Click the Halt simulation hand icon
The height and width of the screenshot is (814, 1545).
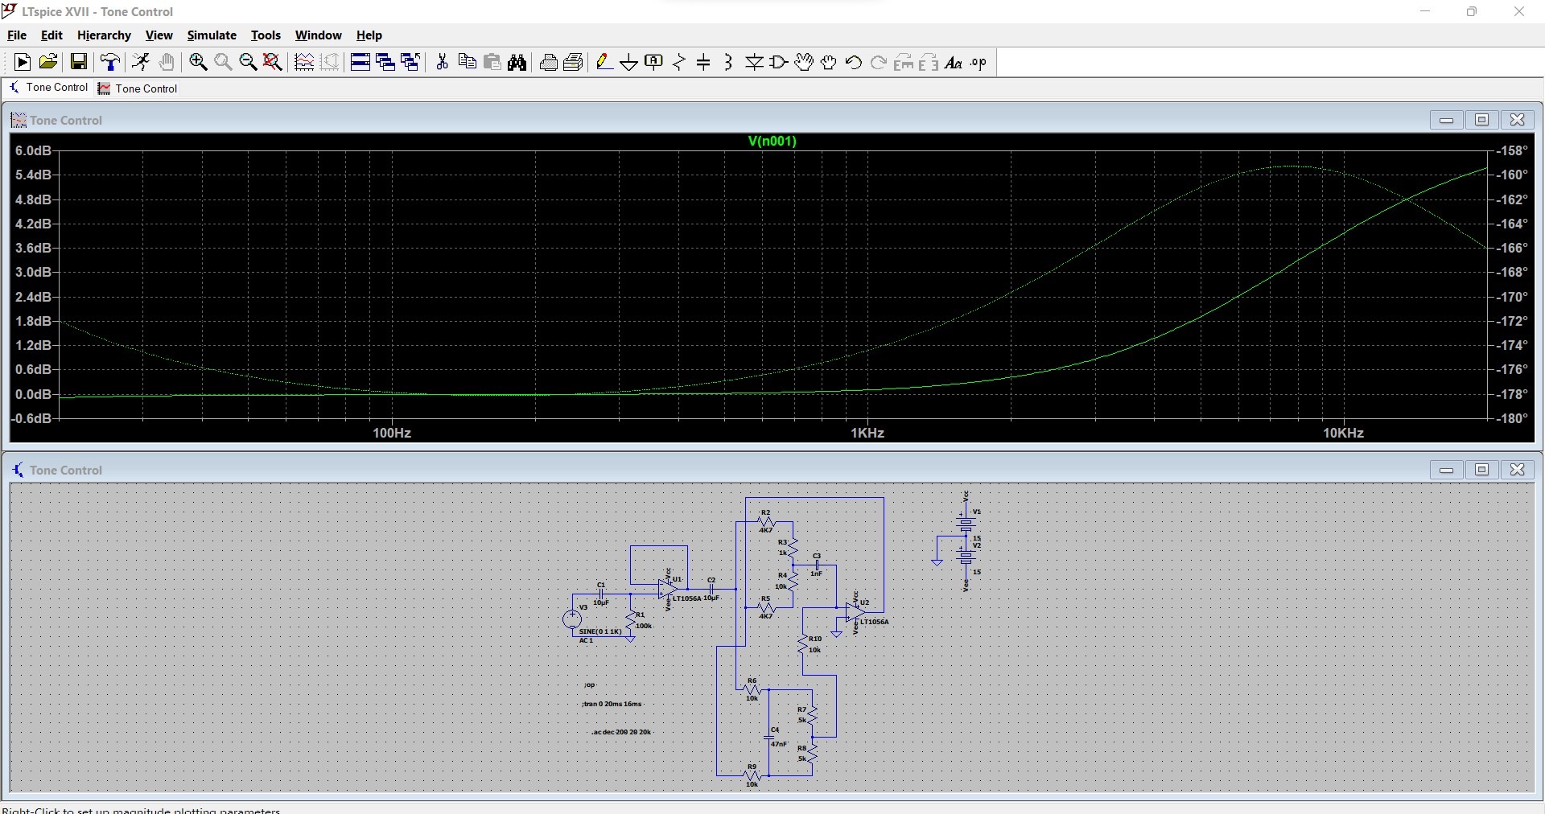tap(167, 62)
